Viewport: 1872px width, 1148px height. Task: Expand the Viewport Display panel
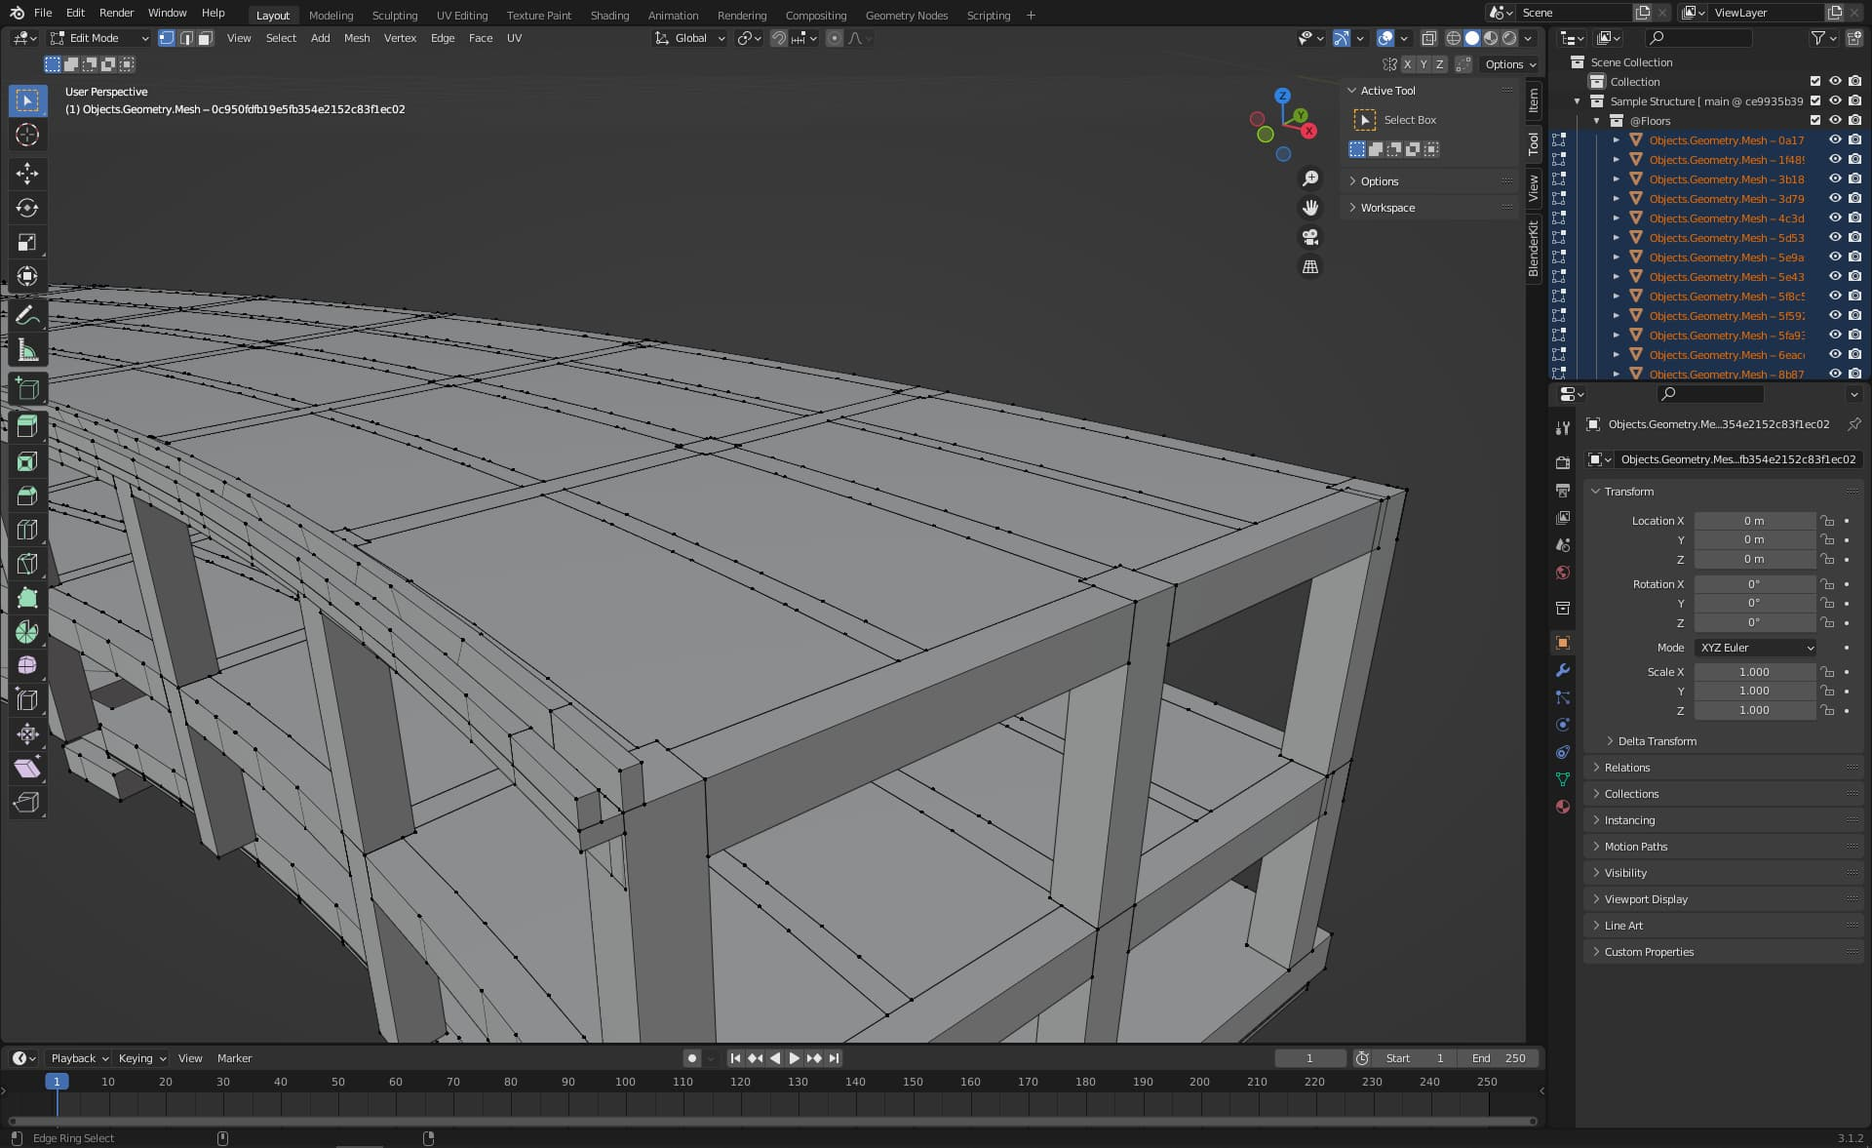click(1724, 899)
